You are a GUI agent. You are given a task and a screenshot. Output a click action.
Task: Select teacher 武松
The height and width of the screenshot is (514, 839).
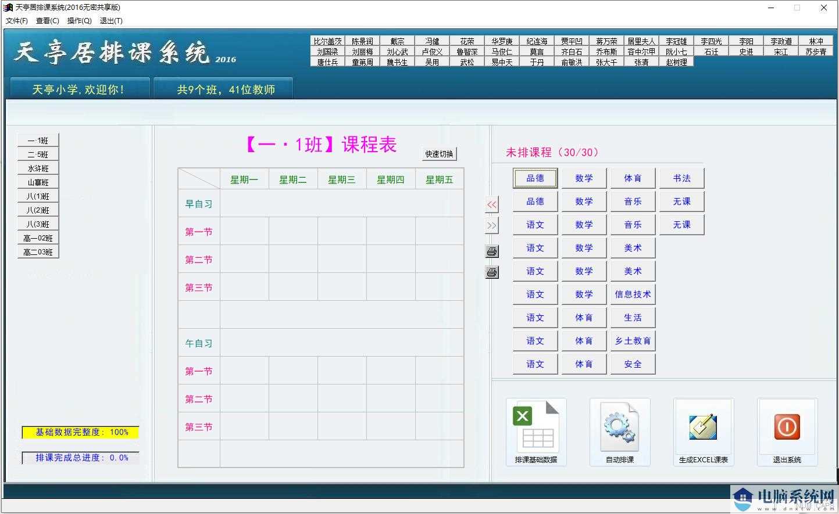467,62
